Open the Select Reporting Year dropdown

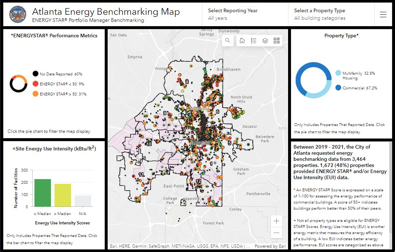tap(245, 14)
